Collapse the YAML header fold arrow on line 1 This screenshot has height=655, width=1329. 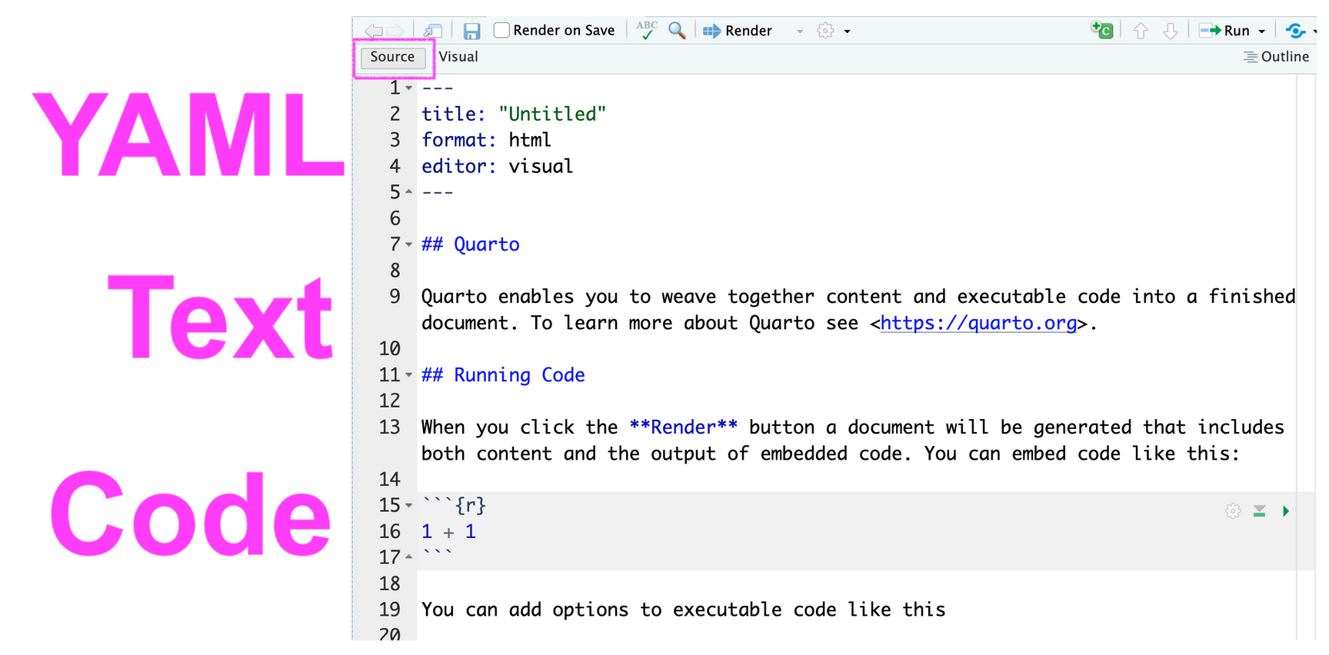[x=409, y=88]
